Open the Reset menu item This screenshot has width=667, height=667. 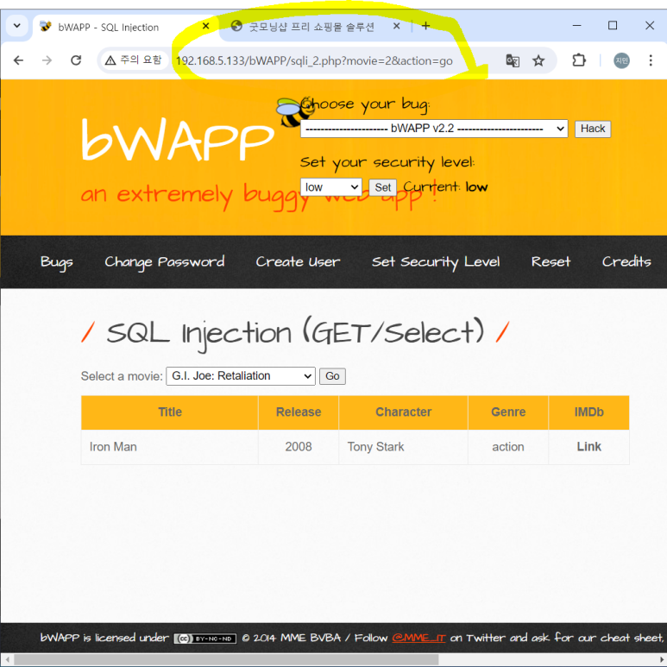coord(551,262)
